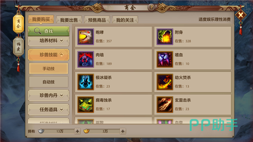This screenshot has height=142, width=253.
Task: Switch to the 拍卖 lantern tab
Action: pos(18,47)
